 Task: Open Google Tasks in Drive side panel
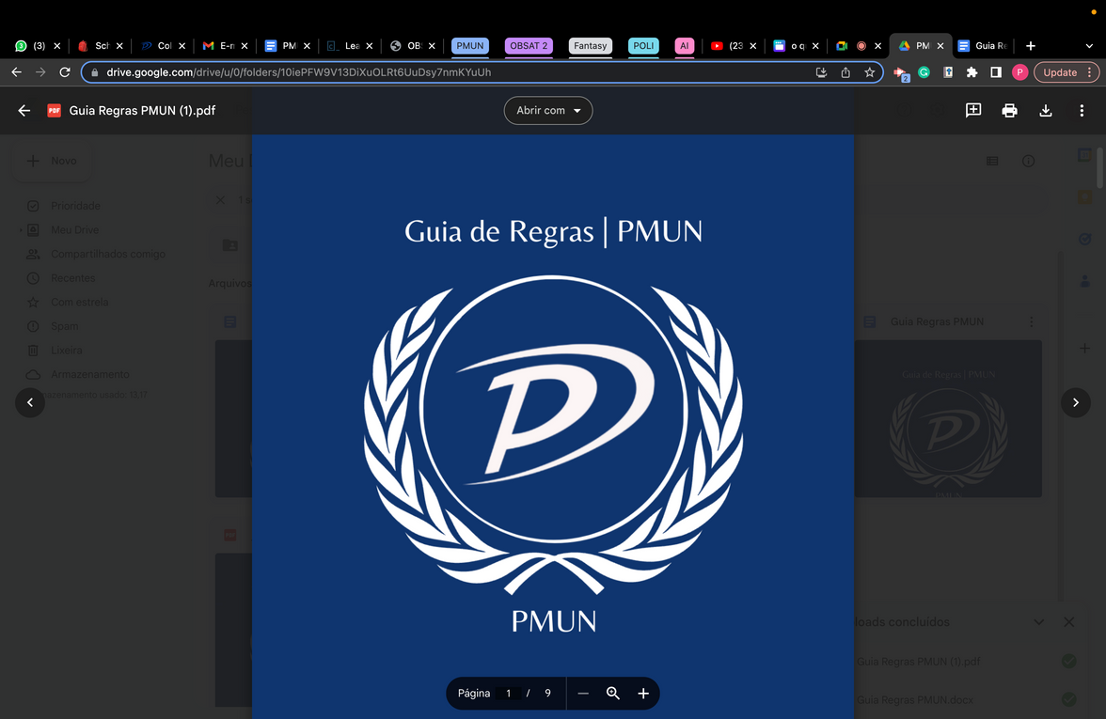pos(1085,240)
